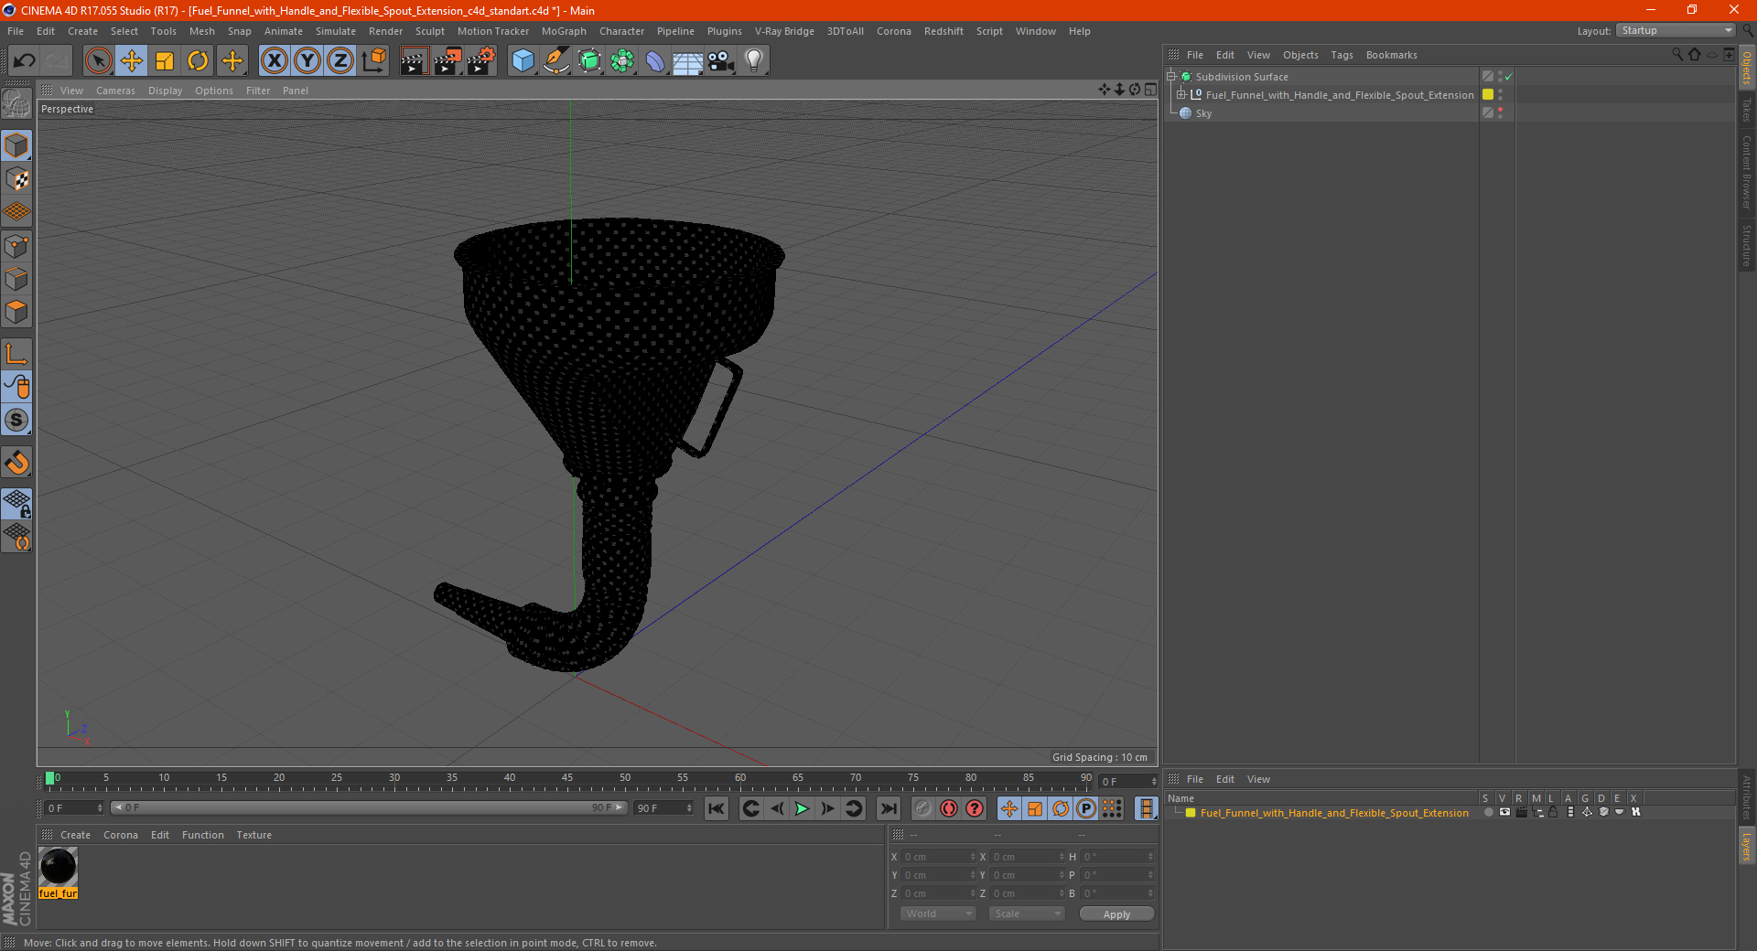1757x951 pixels.
Task: Toggle X axis lock
Action: tap(274, 61)
